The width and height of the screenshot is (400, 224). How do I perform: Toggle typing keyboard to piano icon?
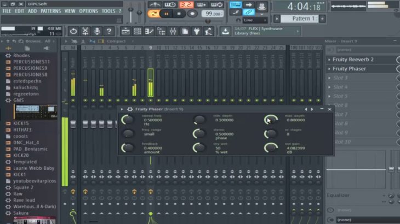click(x=235, y=4)
